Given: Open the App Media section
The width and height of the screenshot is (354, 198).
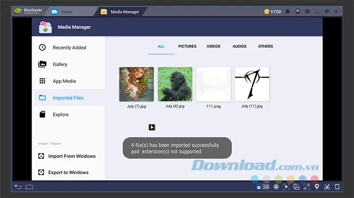Looking at the screenshot, I should click(69, 81).
